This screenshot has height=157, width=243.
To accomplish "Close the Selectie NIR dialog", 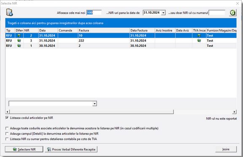I will tap(238, 3).
